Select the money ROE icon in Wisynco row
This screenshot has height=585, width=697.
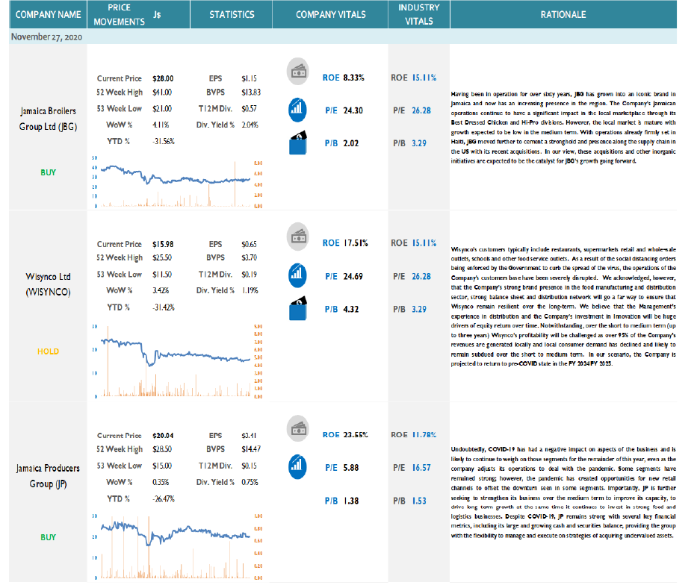pyautogui.click(x=298, y=237)
